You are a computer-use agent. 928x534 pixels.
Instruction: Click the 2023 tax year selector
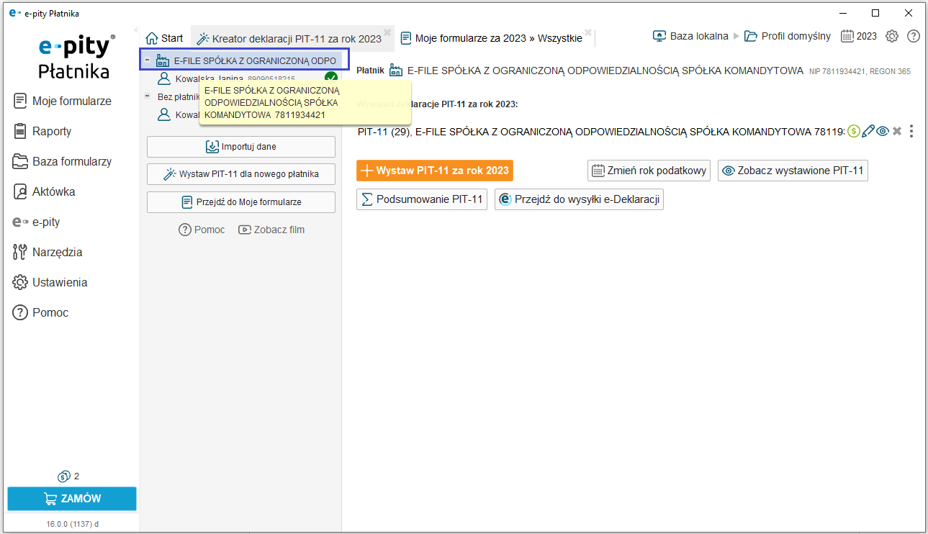pos(859,36)
